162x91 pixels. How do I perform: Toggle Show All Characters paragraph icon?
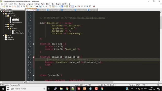(x=59, y=6)
